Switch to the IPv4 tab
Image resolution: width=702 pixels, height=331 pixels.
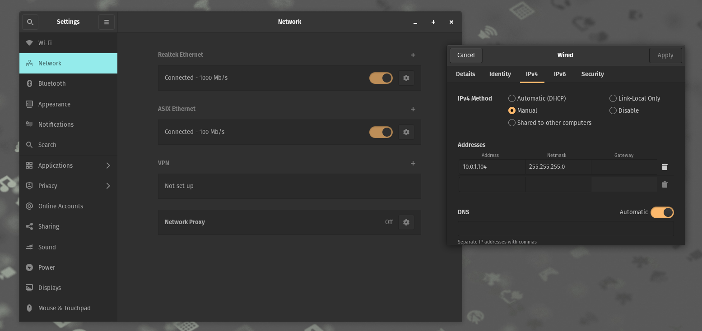click(532, 74)
